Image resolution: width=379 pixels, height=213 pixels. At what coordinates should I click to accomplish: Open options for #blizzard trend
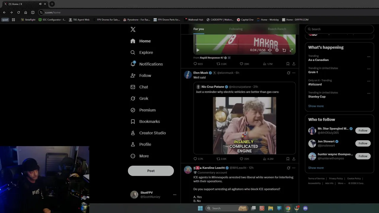[369, 81]
